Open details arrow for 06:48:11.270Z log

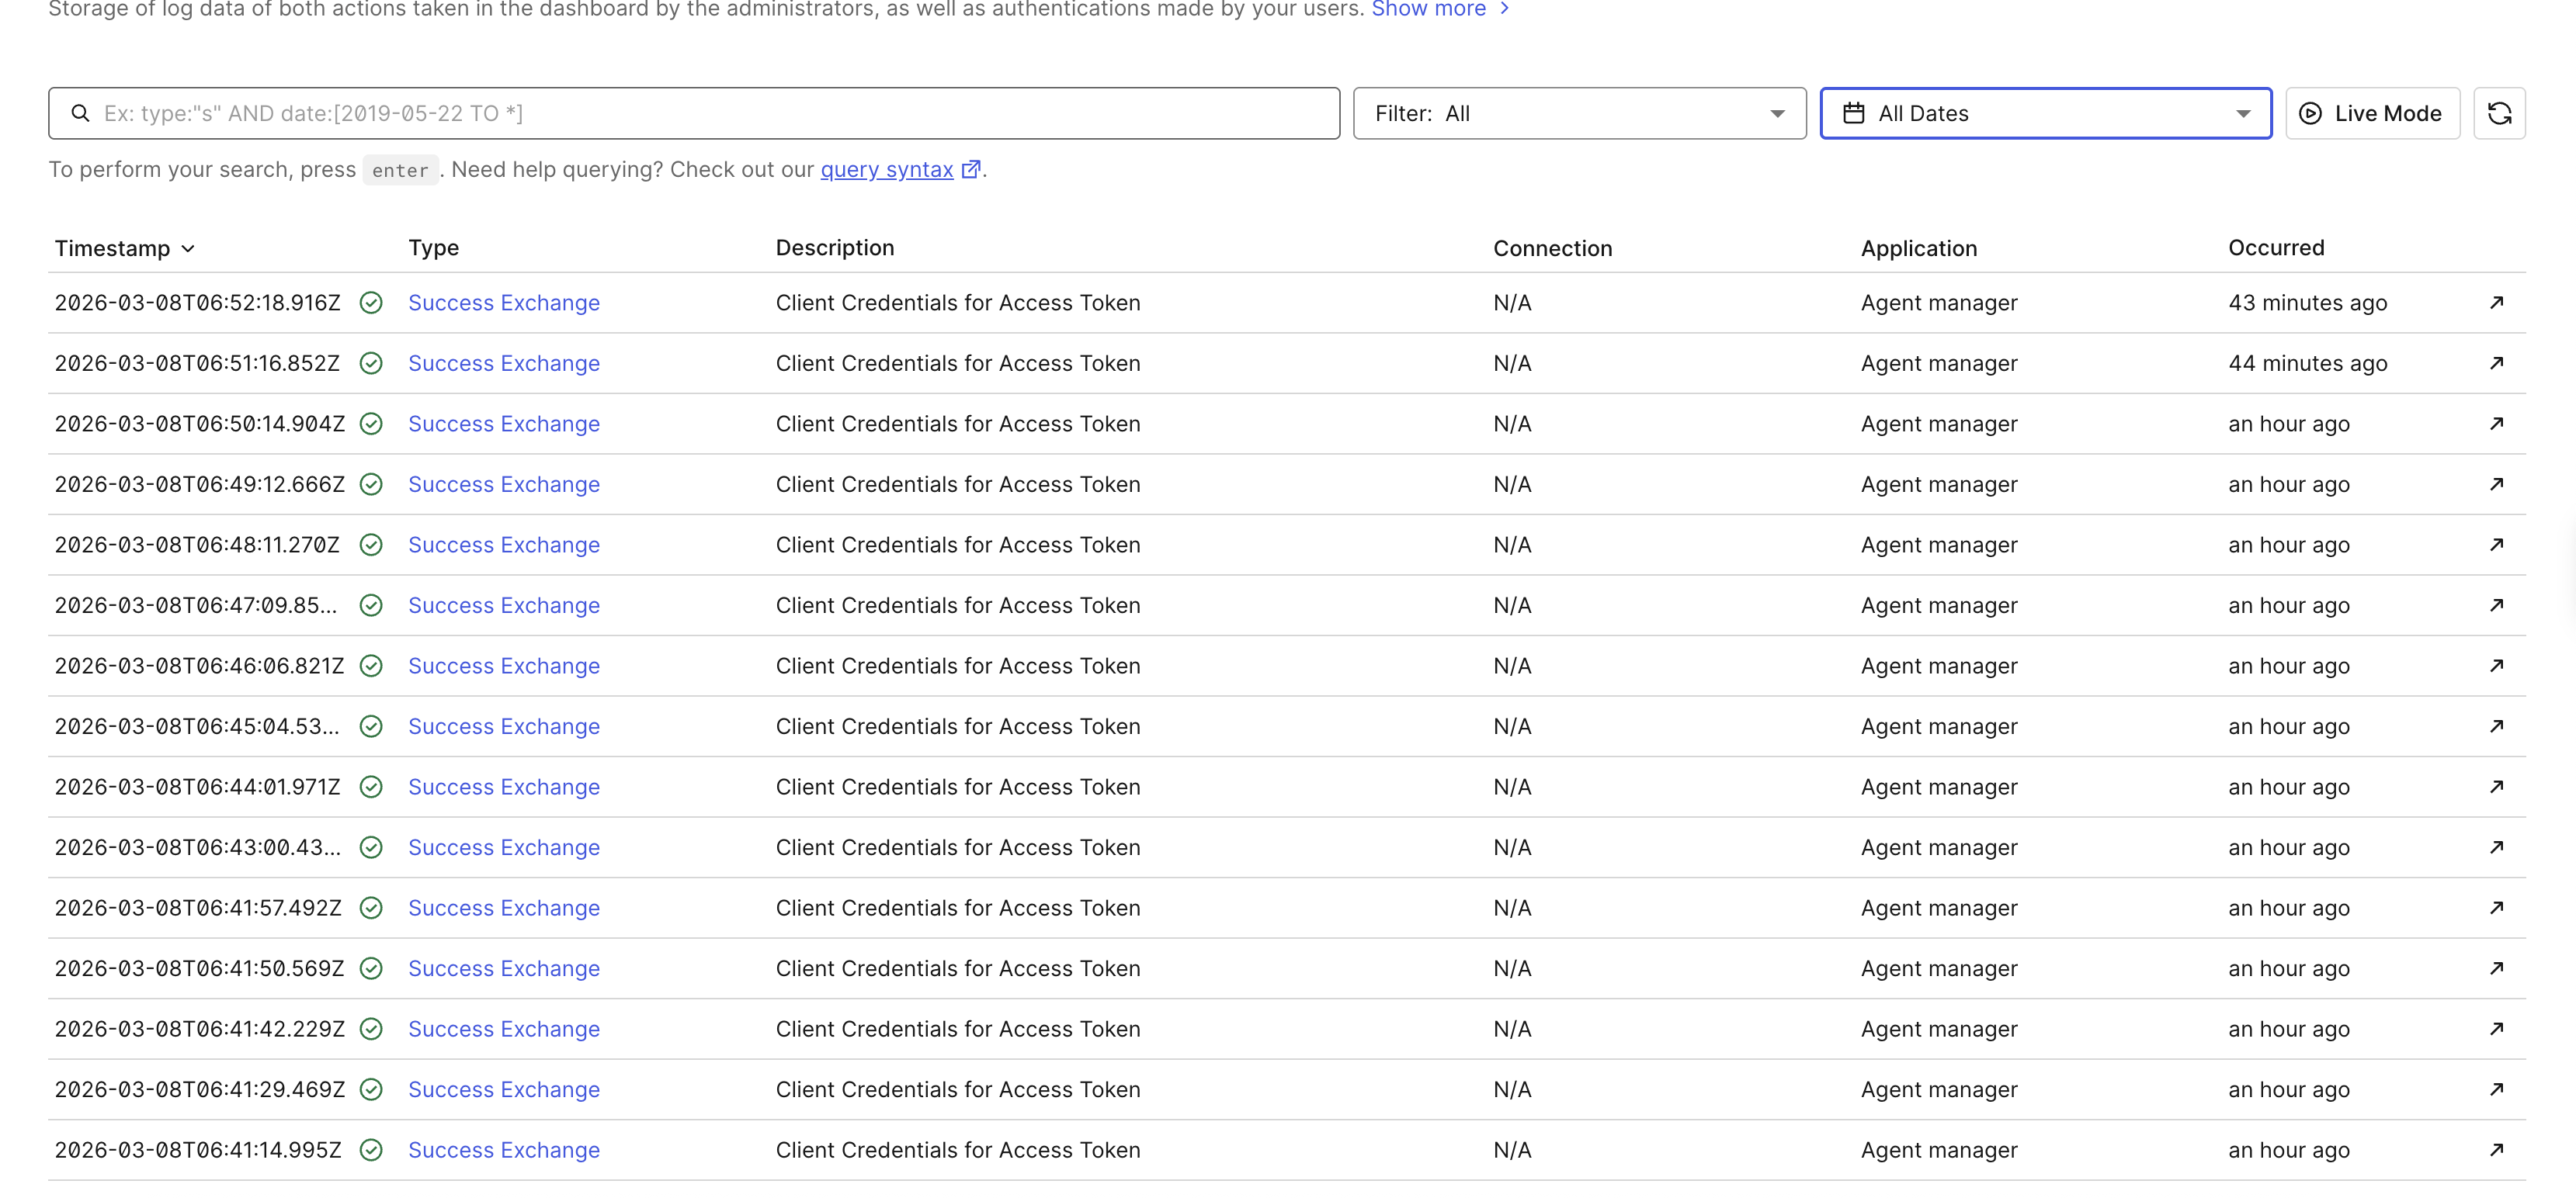[x=2495, y=545]
